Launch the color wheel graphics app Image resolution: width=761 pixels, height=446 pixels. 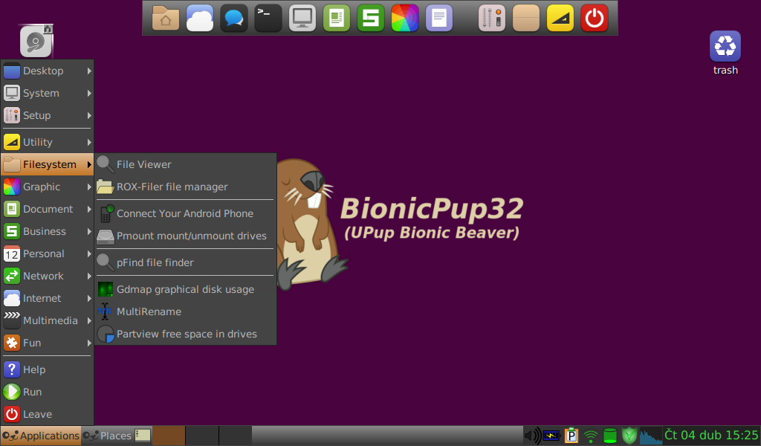[404, 17]
